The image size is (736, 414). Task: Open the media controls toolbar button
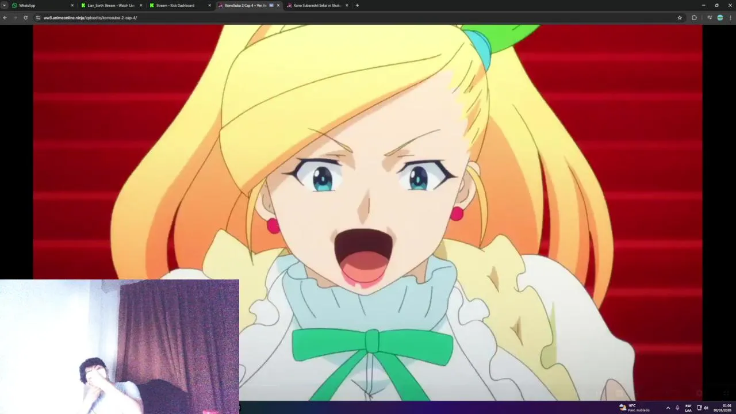710,18
